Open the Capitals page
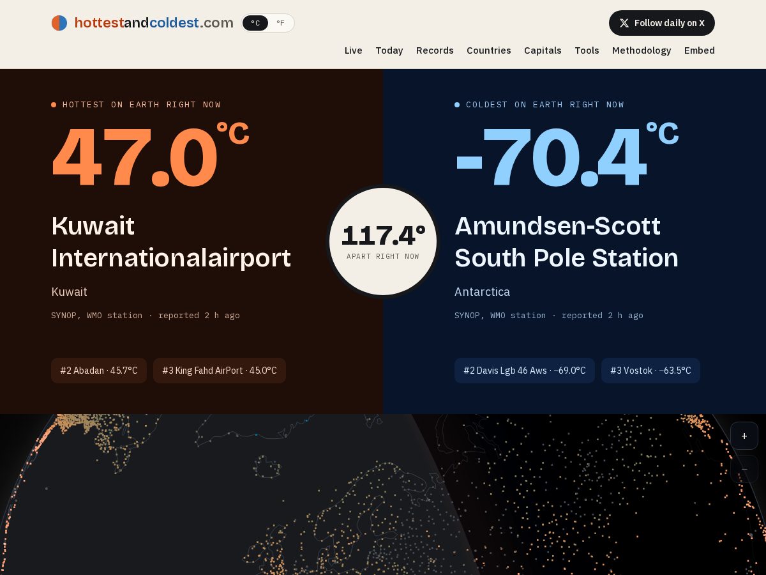Image resolution: width=766 pixels, height=575 pixels. pyautogui.click(x=543, y=50)
